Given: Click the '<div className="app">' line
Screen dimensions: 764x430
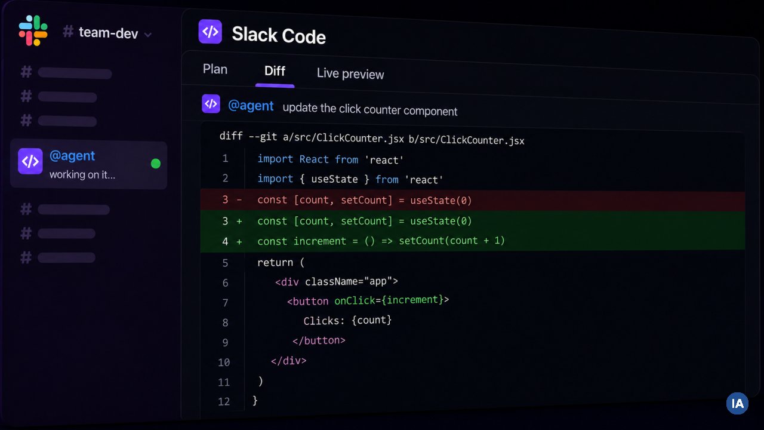Looking at the screenshot, I should pos(337,281).
